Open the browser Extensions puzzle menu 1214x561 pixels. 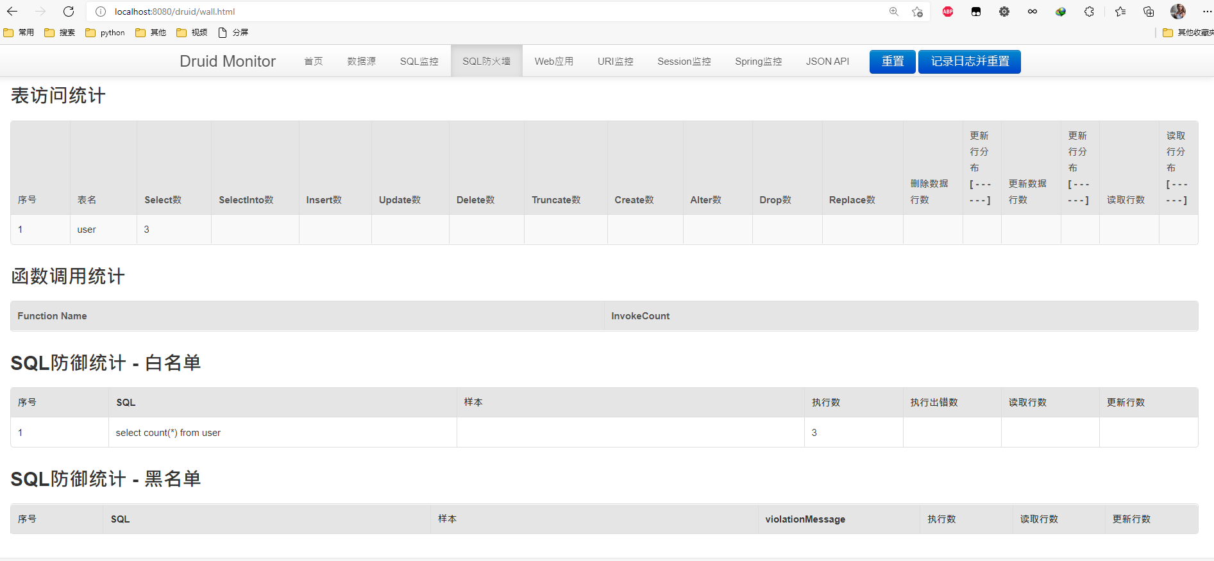[1089, 12]
